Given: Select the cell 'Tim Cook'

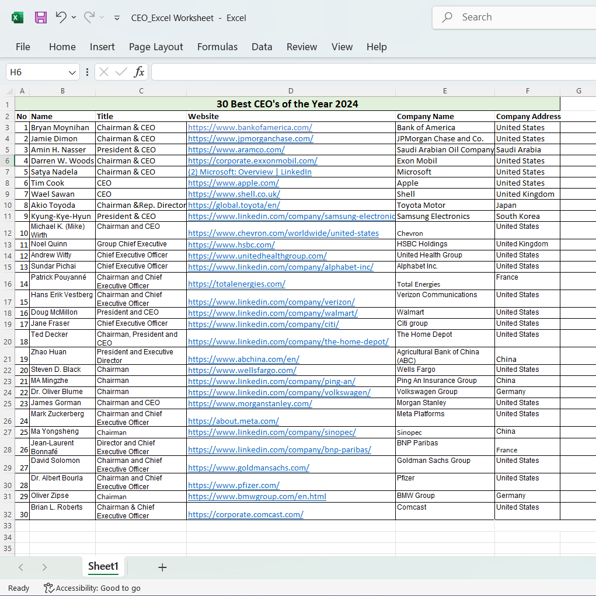Looking at the screenshot, I should [62, 183].
